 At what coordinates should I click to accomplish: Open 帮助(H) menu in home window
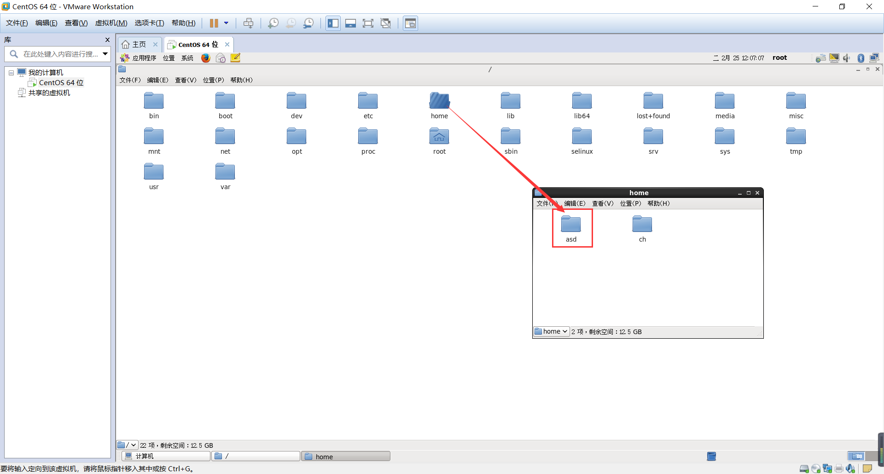(659, 203)
